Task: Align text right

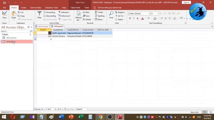Action: [170, 18]
